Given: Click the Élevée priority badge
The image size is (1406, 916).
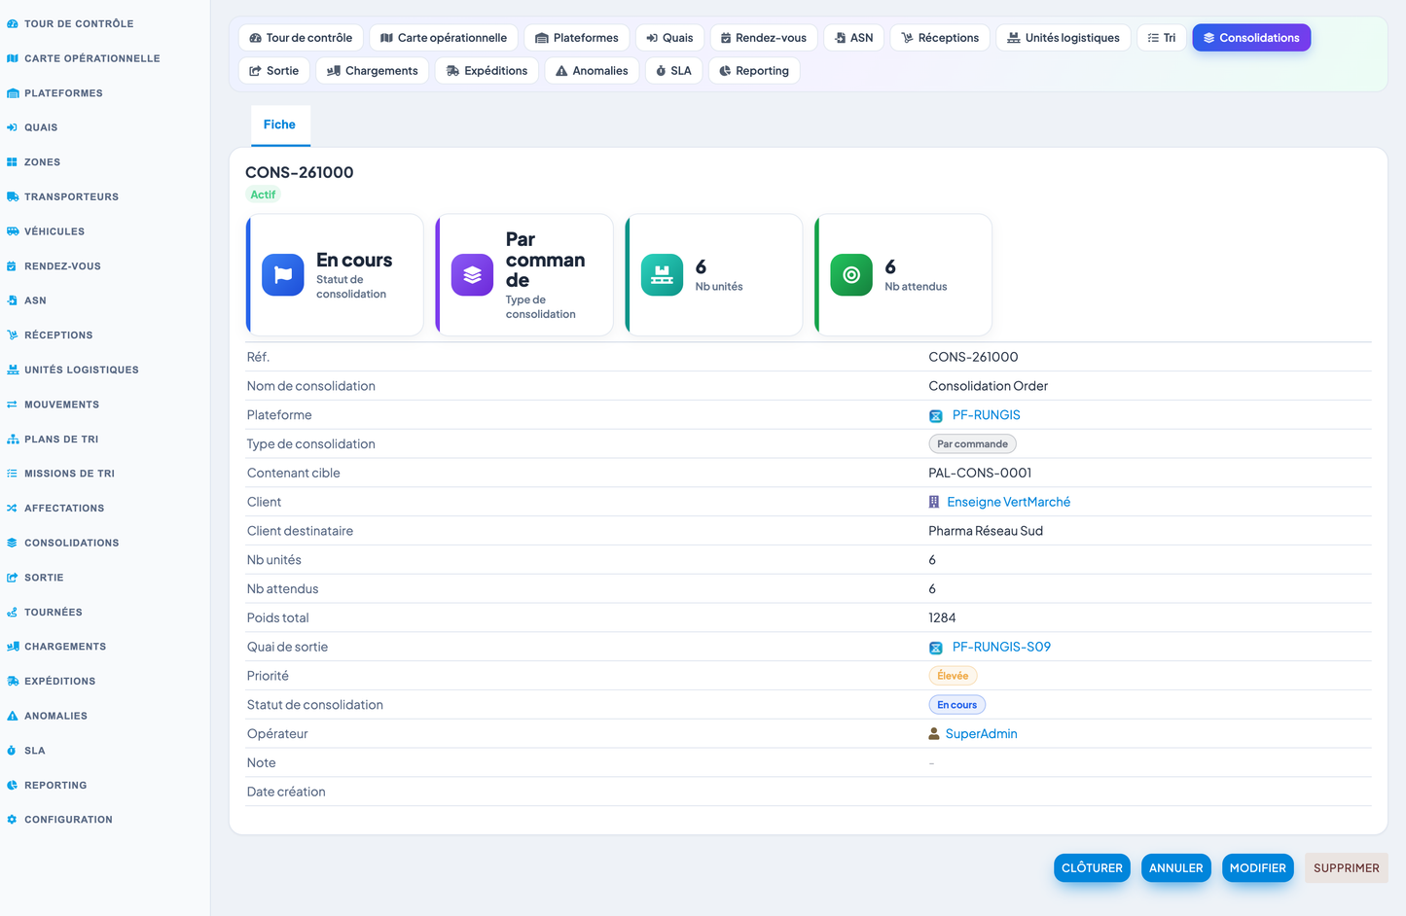Looking at the screenshot, I should tap(953, 676).
